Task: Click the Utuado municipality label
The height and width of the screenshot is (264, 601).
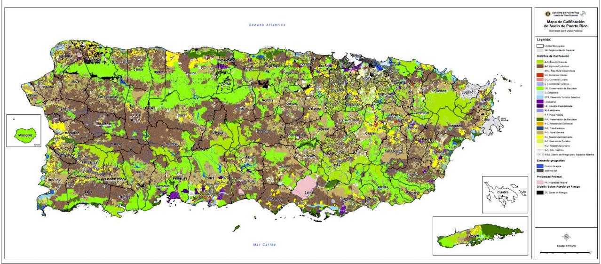Action: point(182,114)
